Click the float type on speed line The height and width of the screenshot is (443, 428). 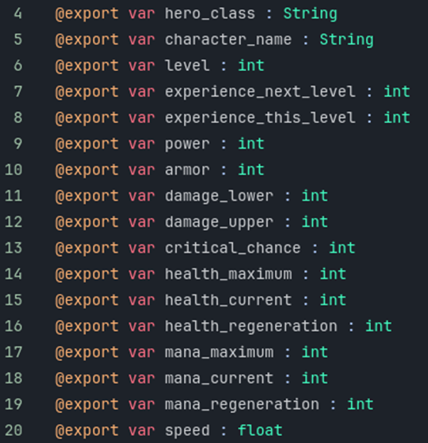[260, 431]
